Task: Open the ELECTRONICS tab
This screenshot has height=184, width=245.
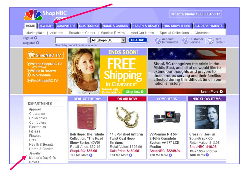Action: click(89, 26)
